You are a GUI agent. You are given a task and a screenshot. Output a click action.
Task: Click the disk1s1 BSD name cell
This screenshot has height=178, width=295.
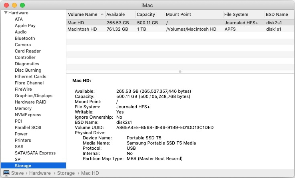tap(273, 29)
